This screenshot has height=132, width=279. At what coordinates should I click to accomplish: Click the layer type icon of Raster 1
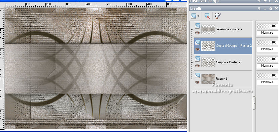[197, 76]
